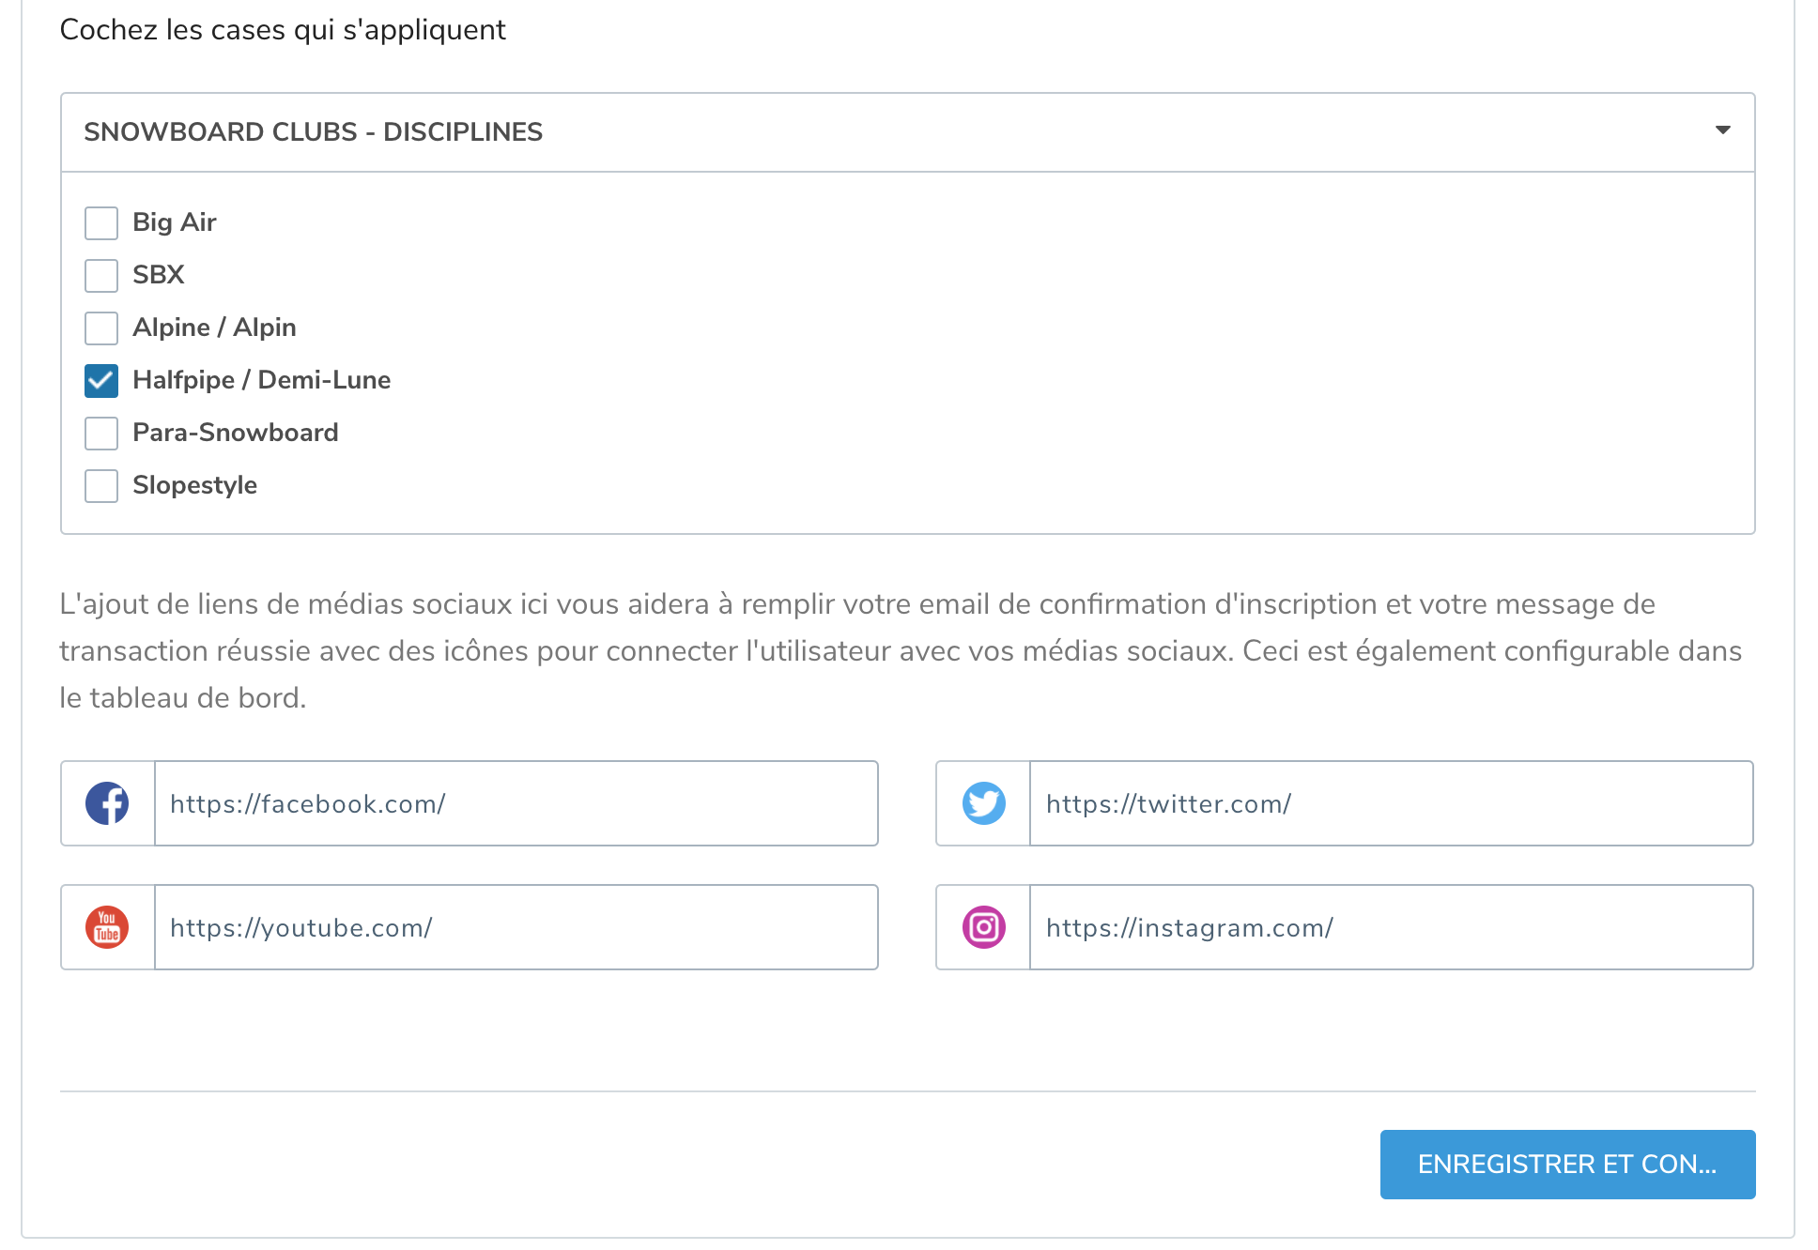Click the Twitter bird icon
Screen dimensions: 1818x1250
click(x=983, y=803)
